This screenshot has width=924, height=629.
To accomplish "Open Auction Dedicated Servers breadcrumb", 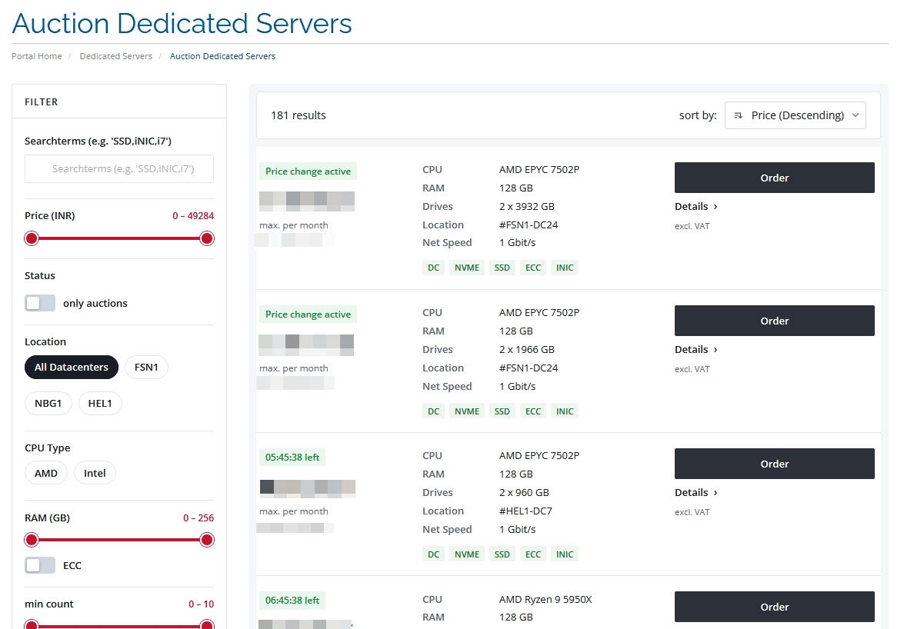I will (x=222, y=56).
